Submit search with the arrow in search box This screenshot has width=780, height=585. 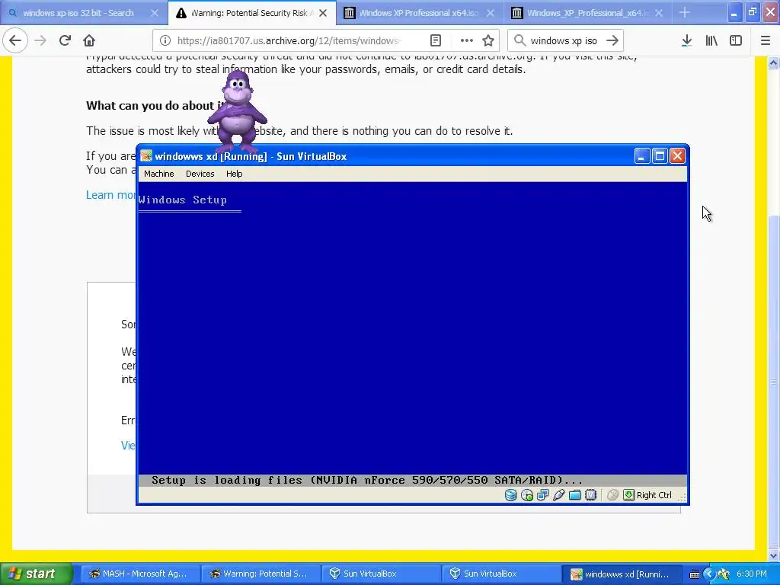pyautogui.click(x=613, y=41)
